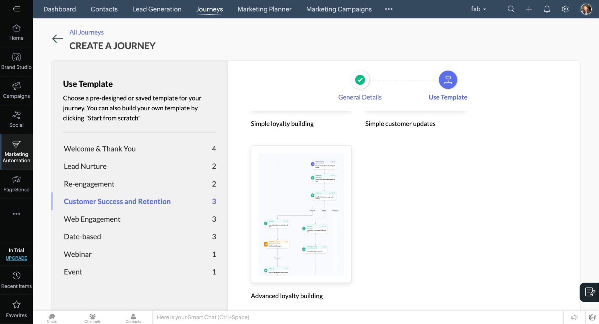599x324 pixels.
Task: Click the UPGRADE trial link
Action: tap(16, 258)
